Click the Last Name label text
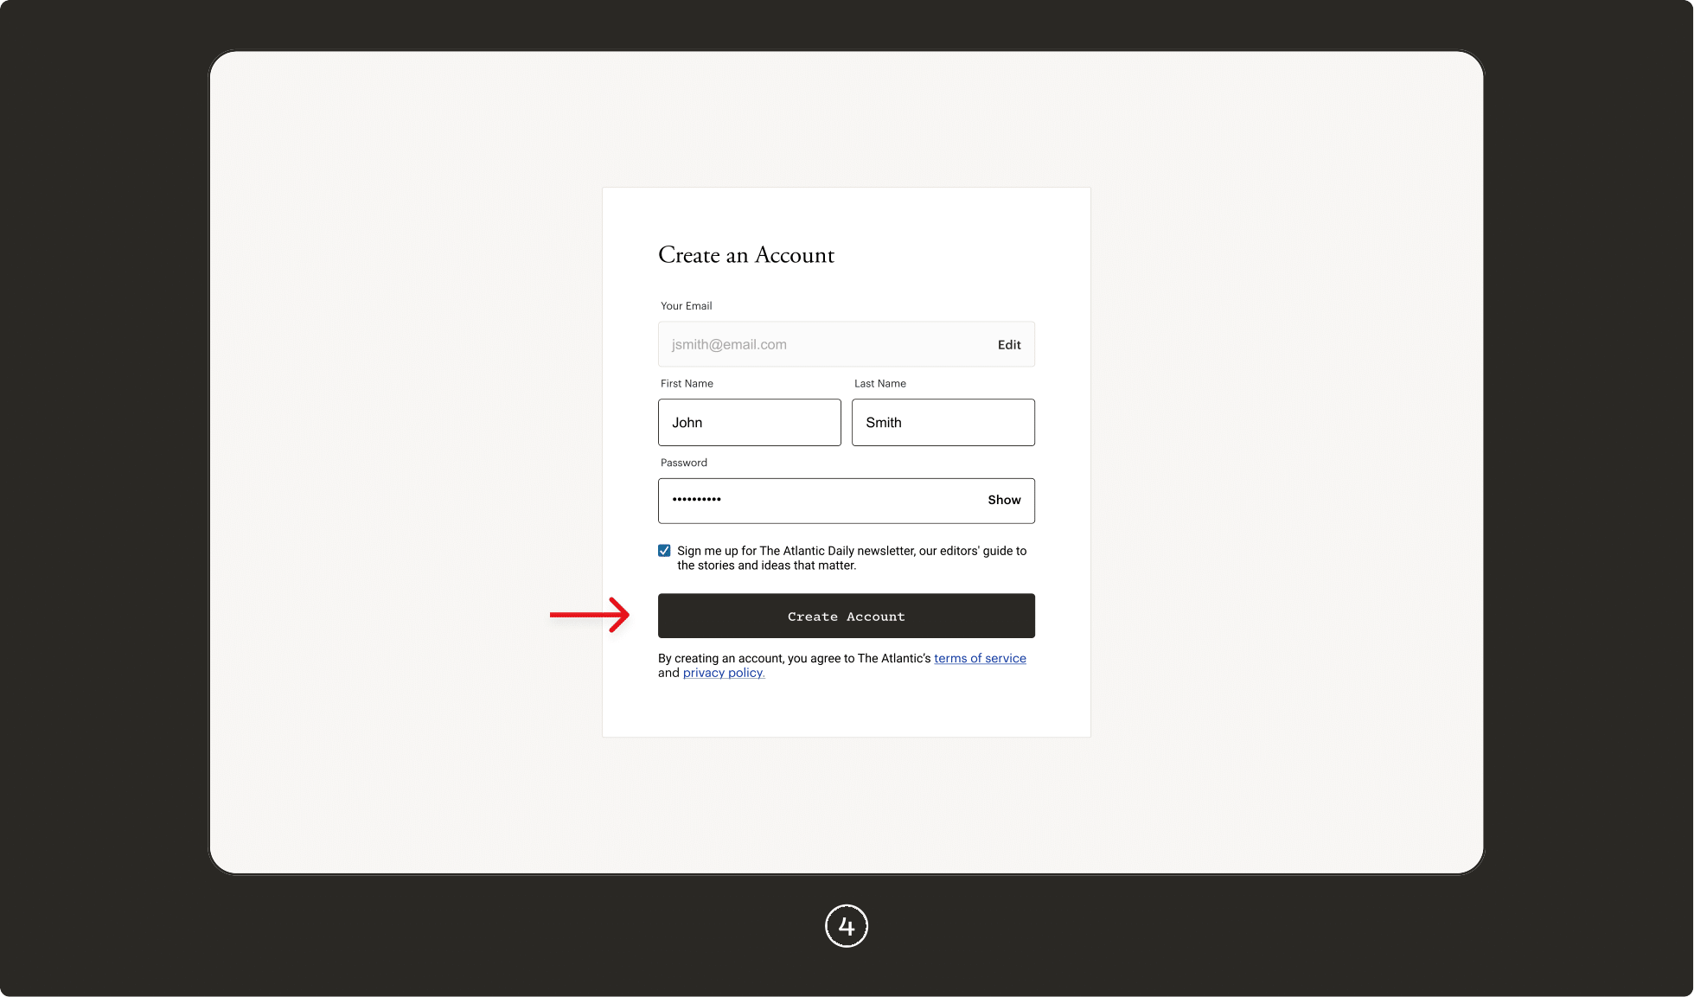Image resolution: width=1694 pixels, height=997 pixels. click(879, 383)
